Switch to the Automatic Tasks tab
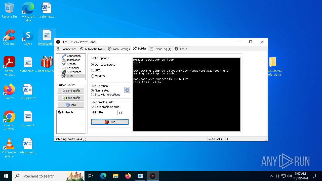This screenshot has height=181, width=322. pyautogui.click(x=92, y=49)
